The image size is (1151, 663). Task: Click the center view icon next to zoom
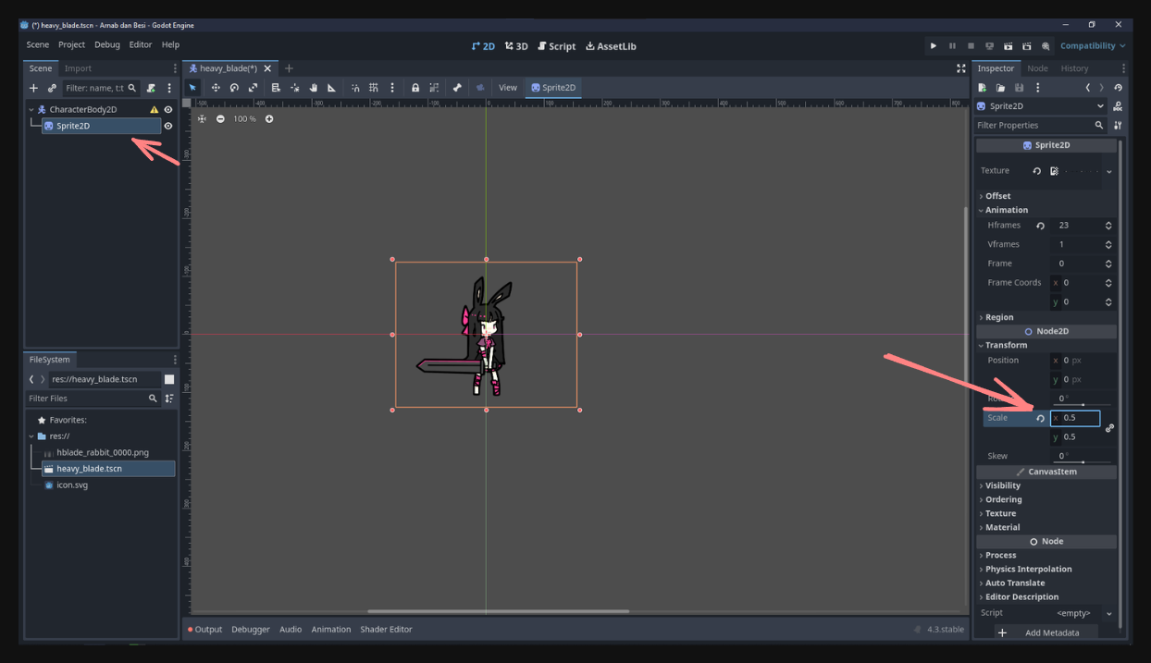202,119
